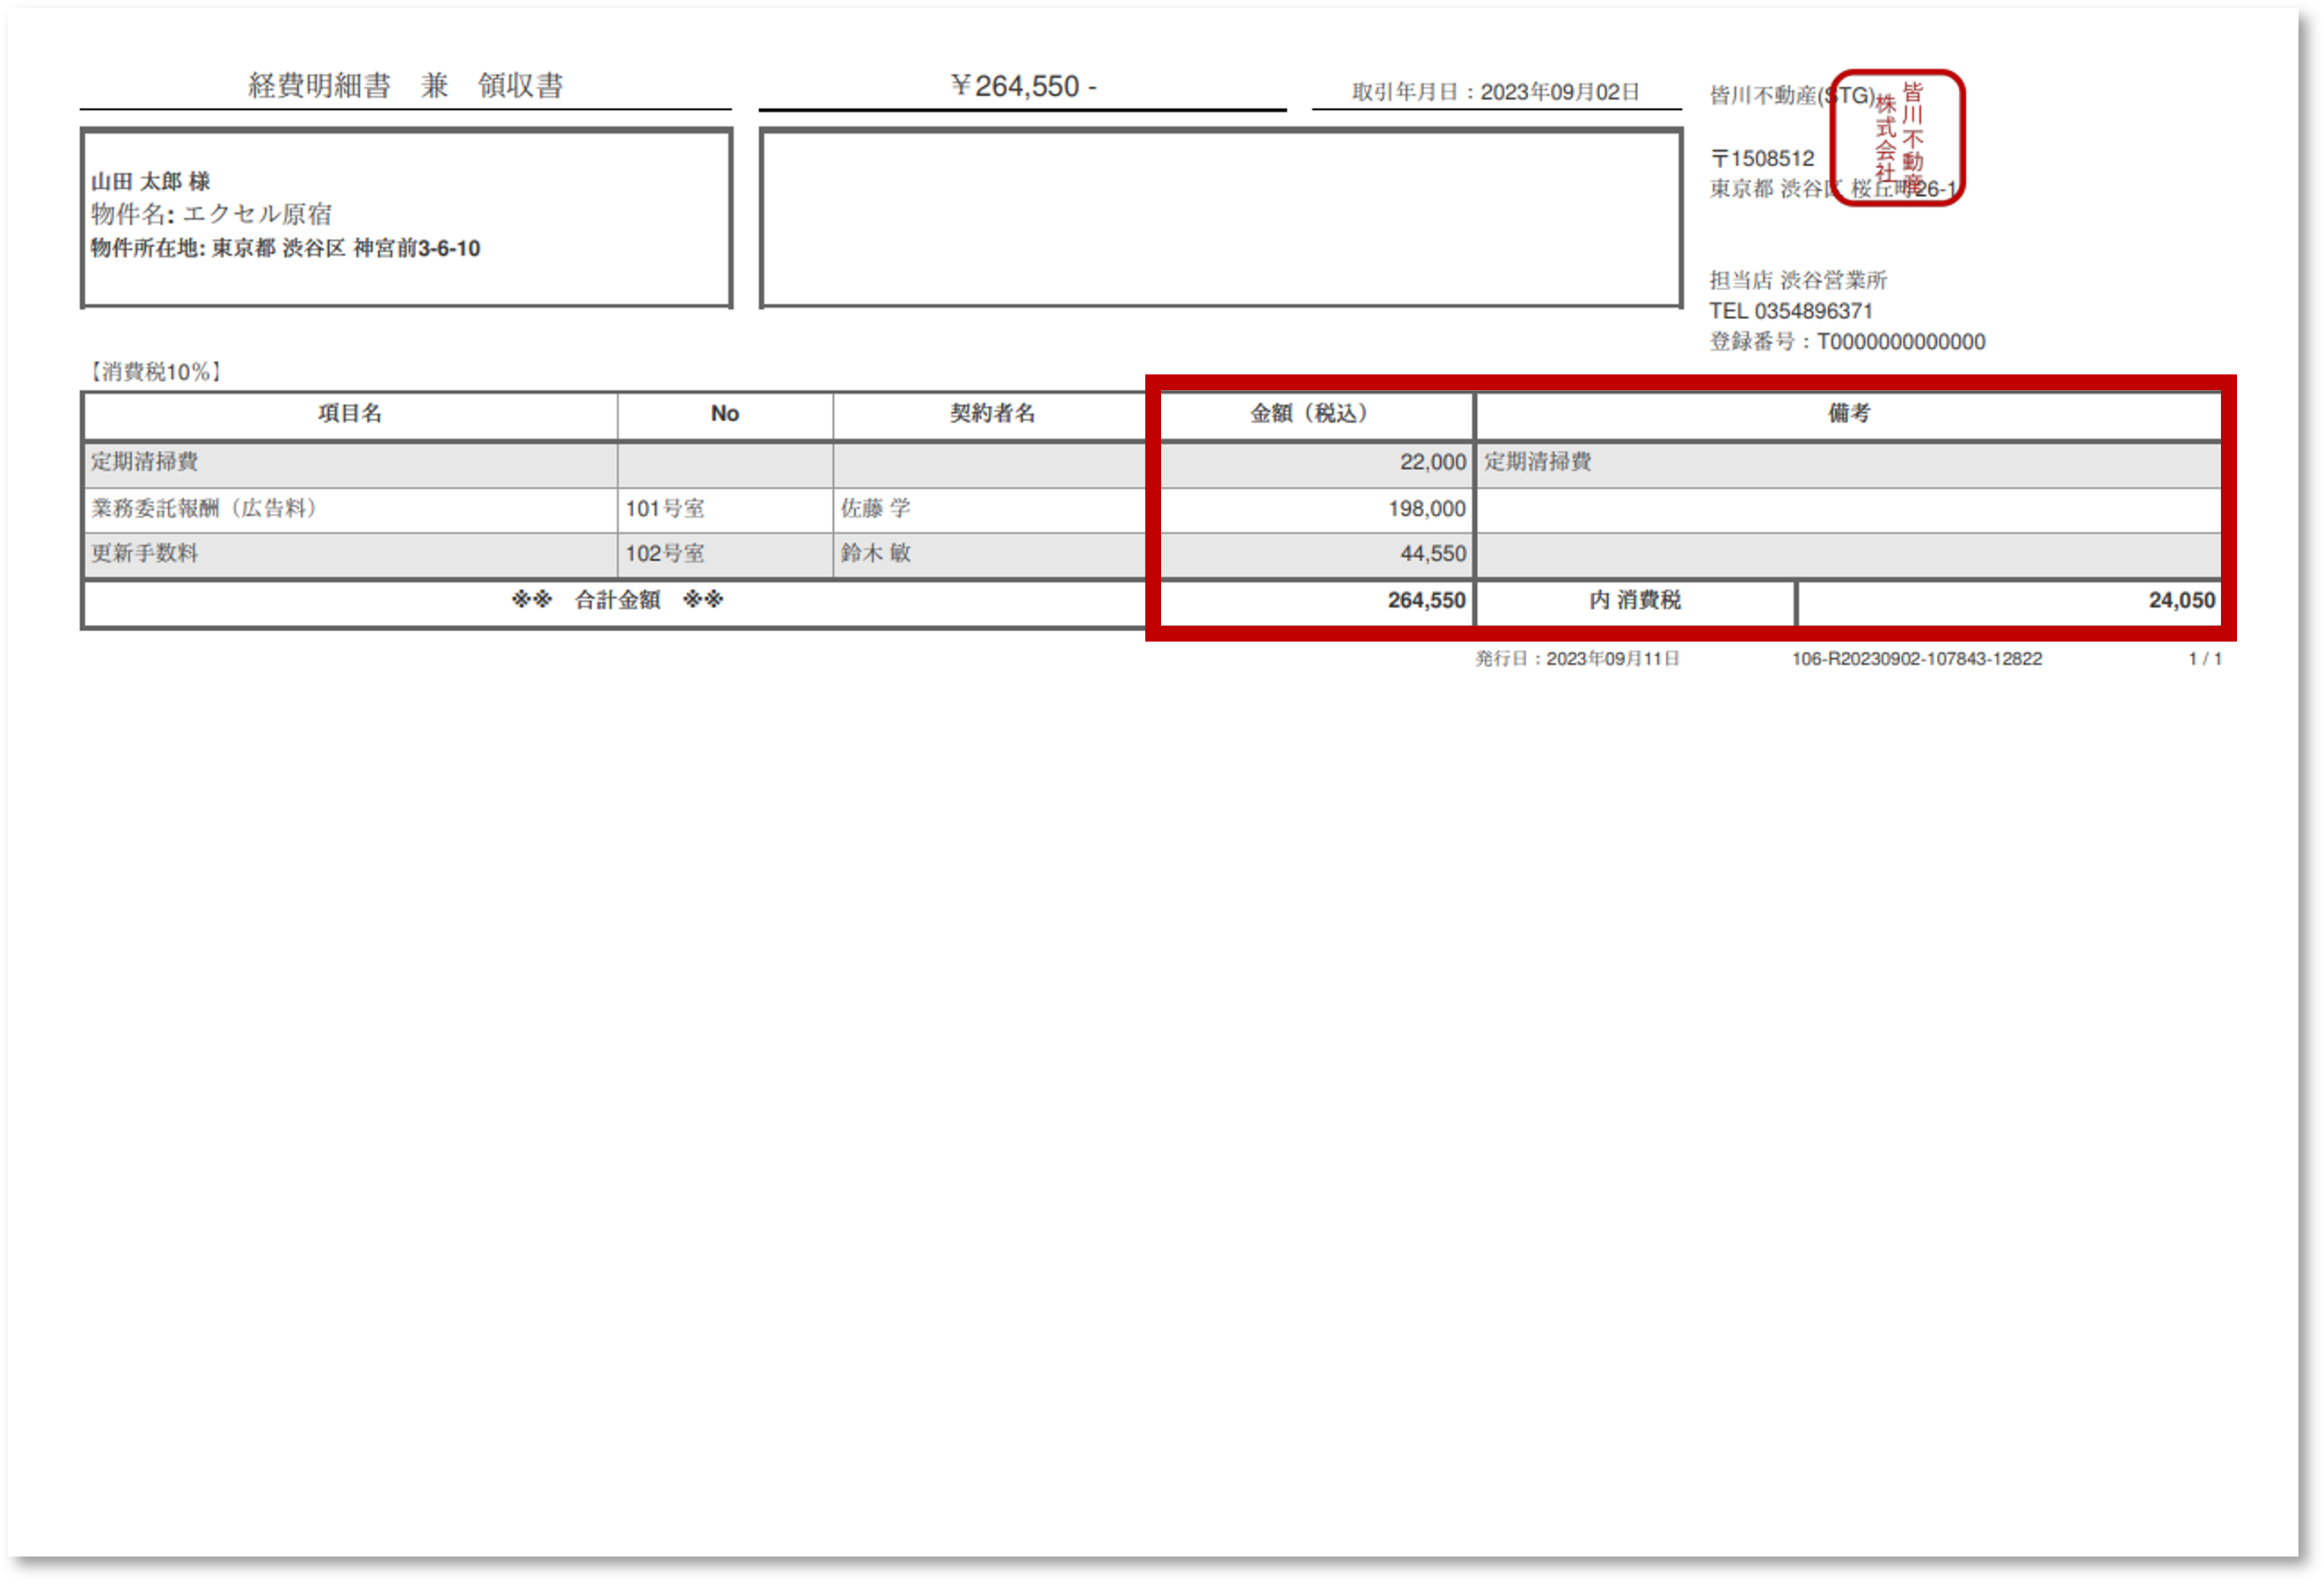This screenshot has width=2324, height=1582.
Task: Click the red company seal stamp
Action: 1897,138
